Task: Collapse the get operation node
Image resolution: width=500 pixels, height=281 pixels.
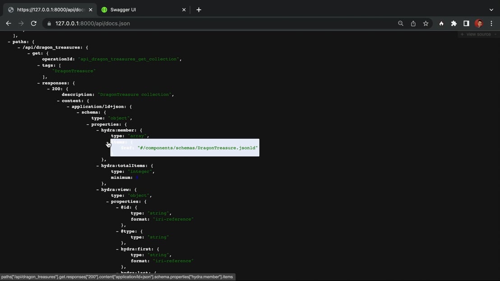Action: [x=29, y=54]
